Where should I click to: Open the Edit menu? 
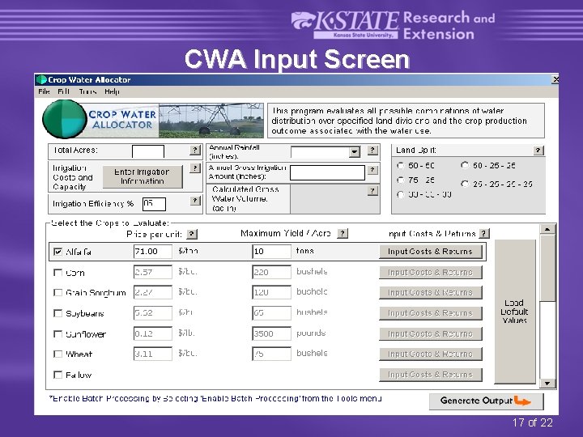(x=64, y=91)
